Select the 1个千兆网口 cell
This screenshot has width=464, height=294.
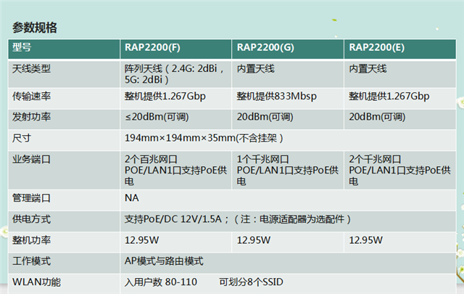point(264,158)
